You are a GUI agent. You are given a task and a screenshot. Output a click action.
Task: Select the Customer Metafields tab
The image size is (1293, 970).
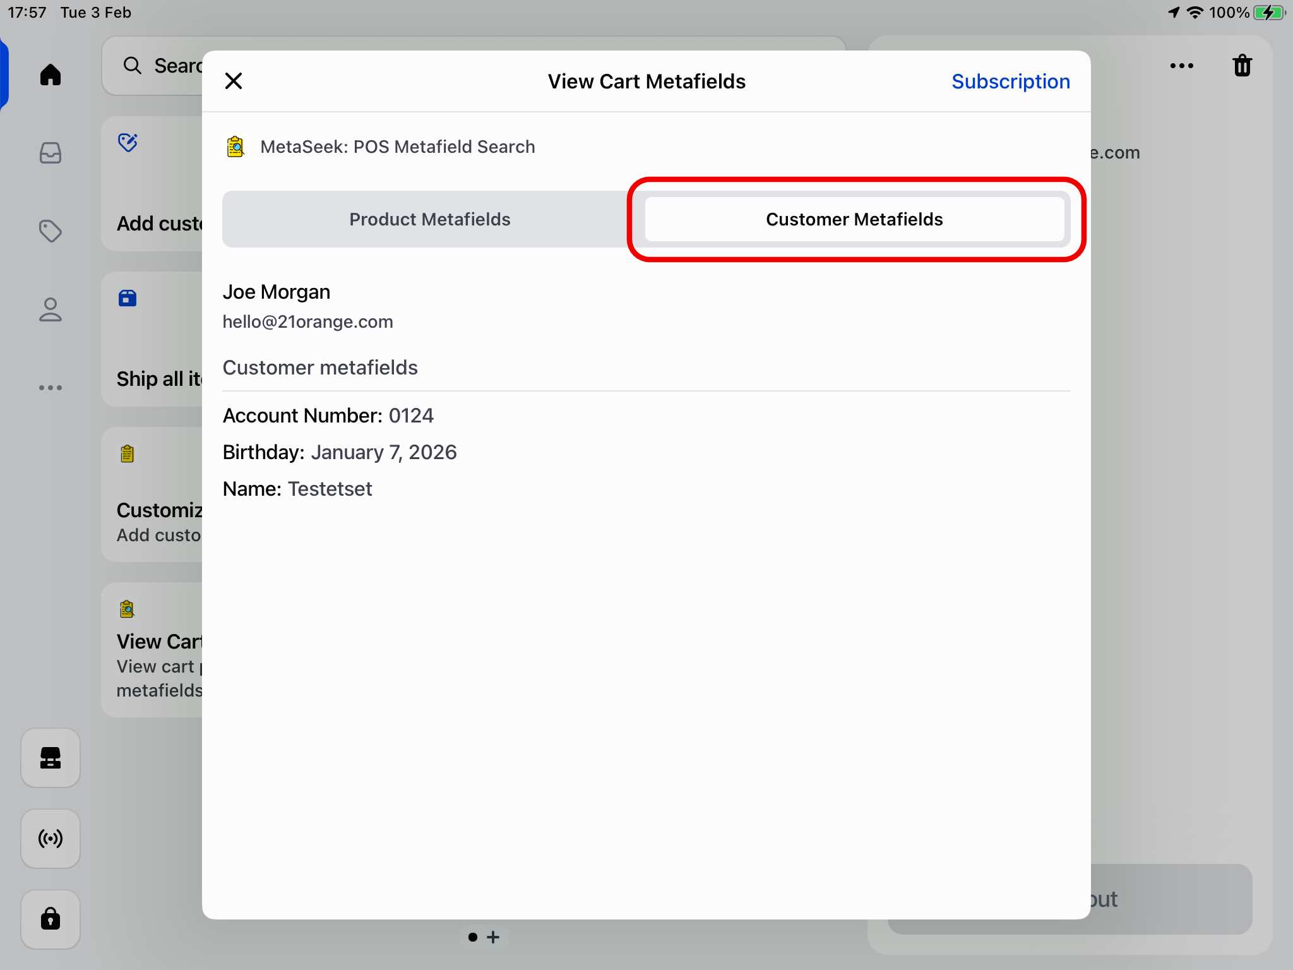854,219
